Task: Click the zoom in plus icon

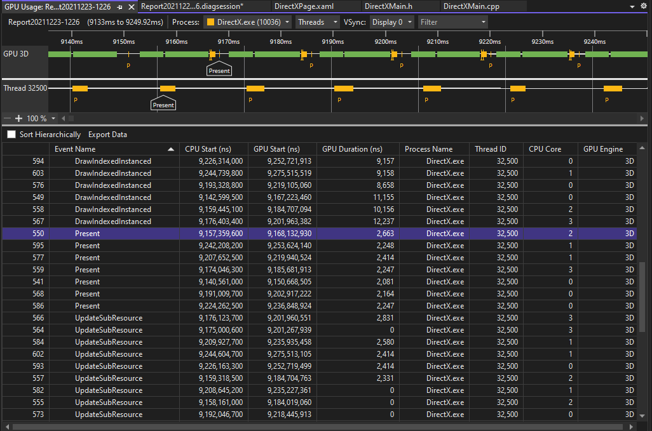Action: 18,119
